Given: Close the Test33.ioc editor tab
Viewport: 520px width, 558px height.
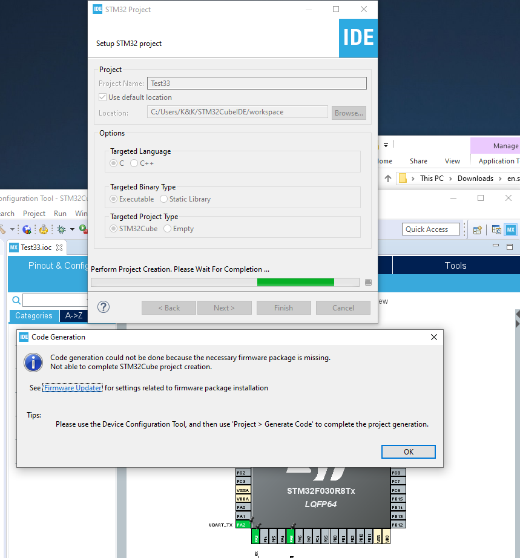Looking at the screenshot, I should 59,248.
